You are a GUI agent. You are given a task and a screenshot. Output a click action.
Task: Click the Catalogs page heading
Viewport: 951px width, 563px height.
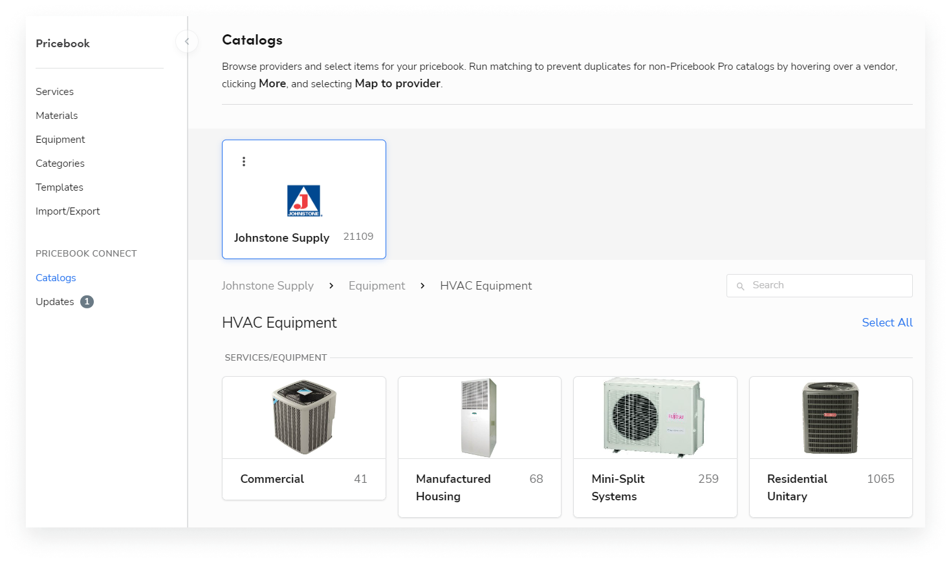pyautogui.click(x=252, y=40)
